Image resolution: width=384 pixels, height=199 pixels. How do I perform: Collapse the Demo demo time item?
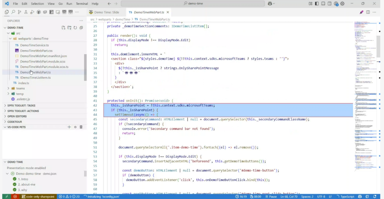pos(7,174)
